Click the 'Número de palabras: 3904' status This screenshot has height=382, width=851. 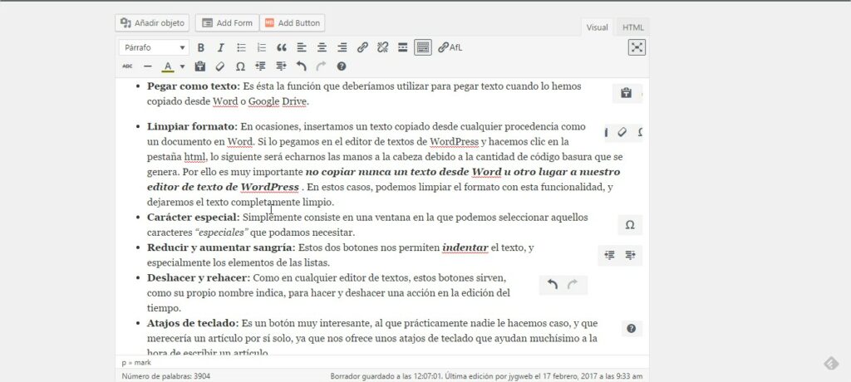[166, 376]
